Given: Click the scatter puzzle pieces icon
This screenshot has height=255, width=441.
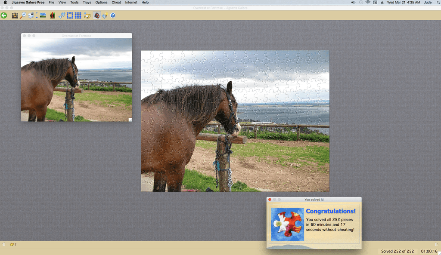Looking at the screenshot, I should tap(62, 15).
